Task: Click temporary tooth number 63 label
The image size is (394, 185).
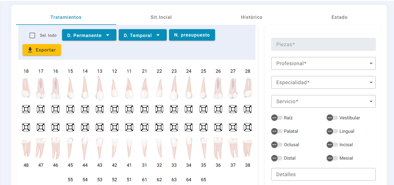Action: click(x=174, y=180)
